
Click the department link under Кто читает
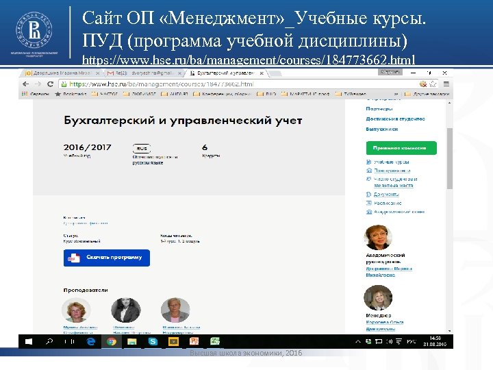point(86,223)
